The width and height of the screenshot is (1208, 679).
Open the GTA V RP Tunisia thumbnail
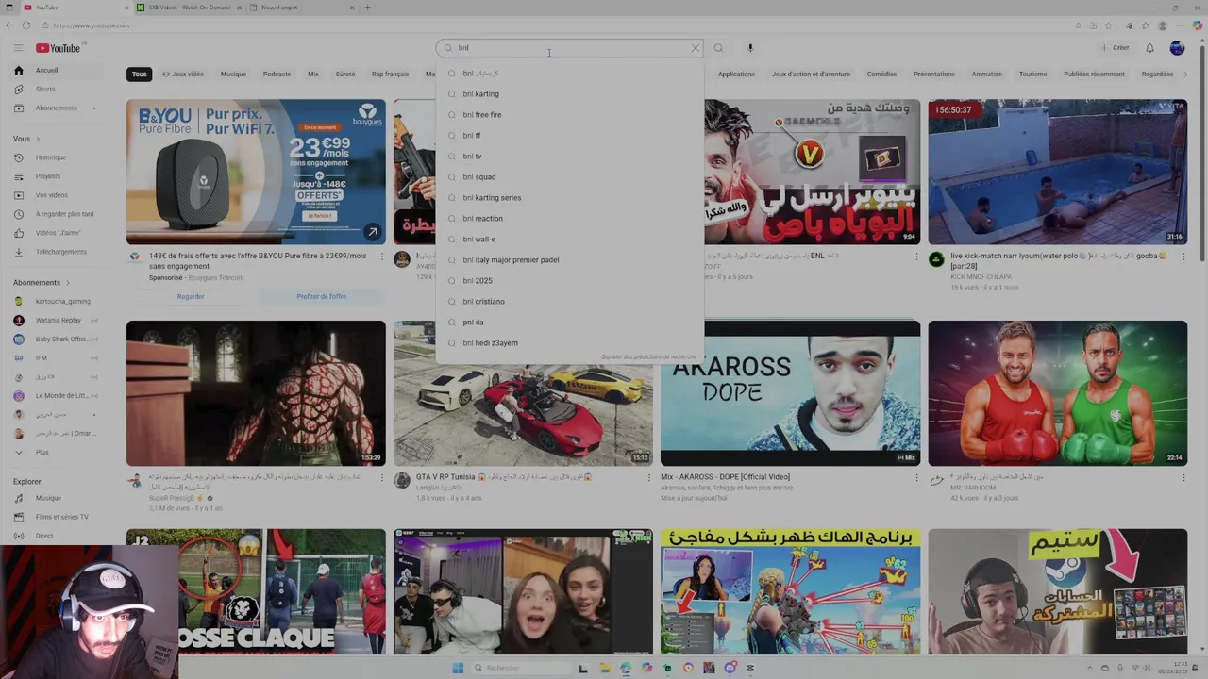(x=523, y=393)
